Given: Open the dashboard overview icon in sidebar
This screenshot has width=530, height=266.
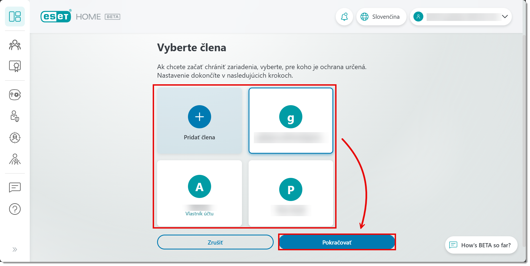Looking at the screenshot, I should (x=15, y=17).
